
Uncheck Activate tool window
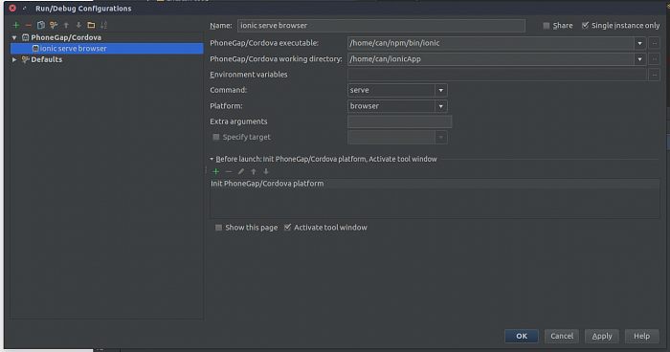click(287, 228)
